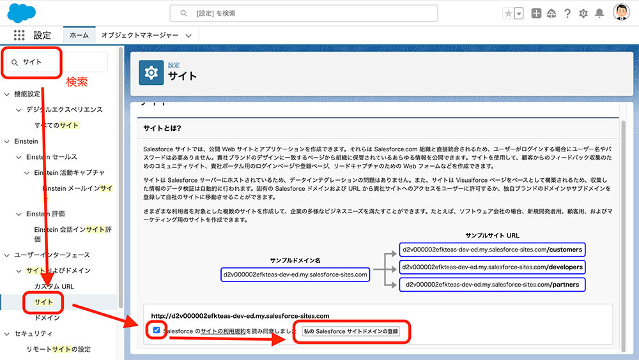Open the サイトの利用規約 link
This screenshot has height=360, width=639.
(223, 331)
